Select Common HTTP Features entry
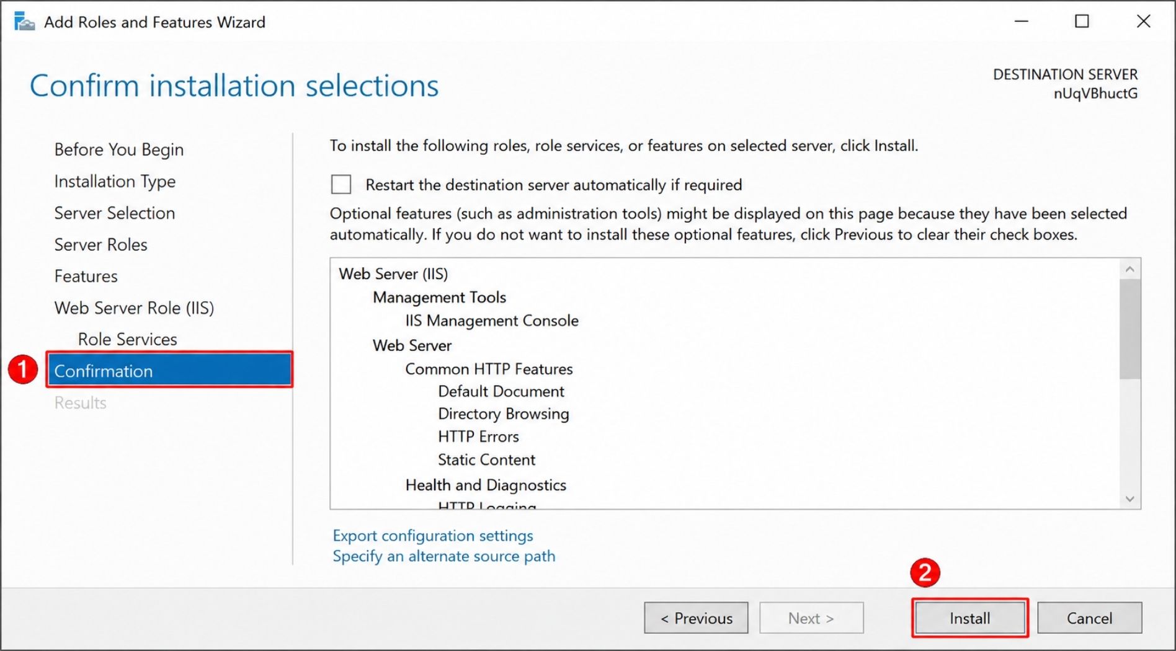This screenshot has height=651, width=1176. 489,368
